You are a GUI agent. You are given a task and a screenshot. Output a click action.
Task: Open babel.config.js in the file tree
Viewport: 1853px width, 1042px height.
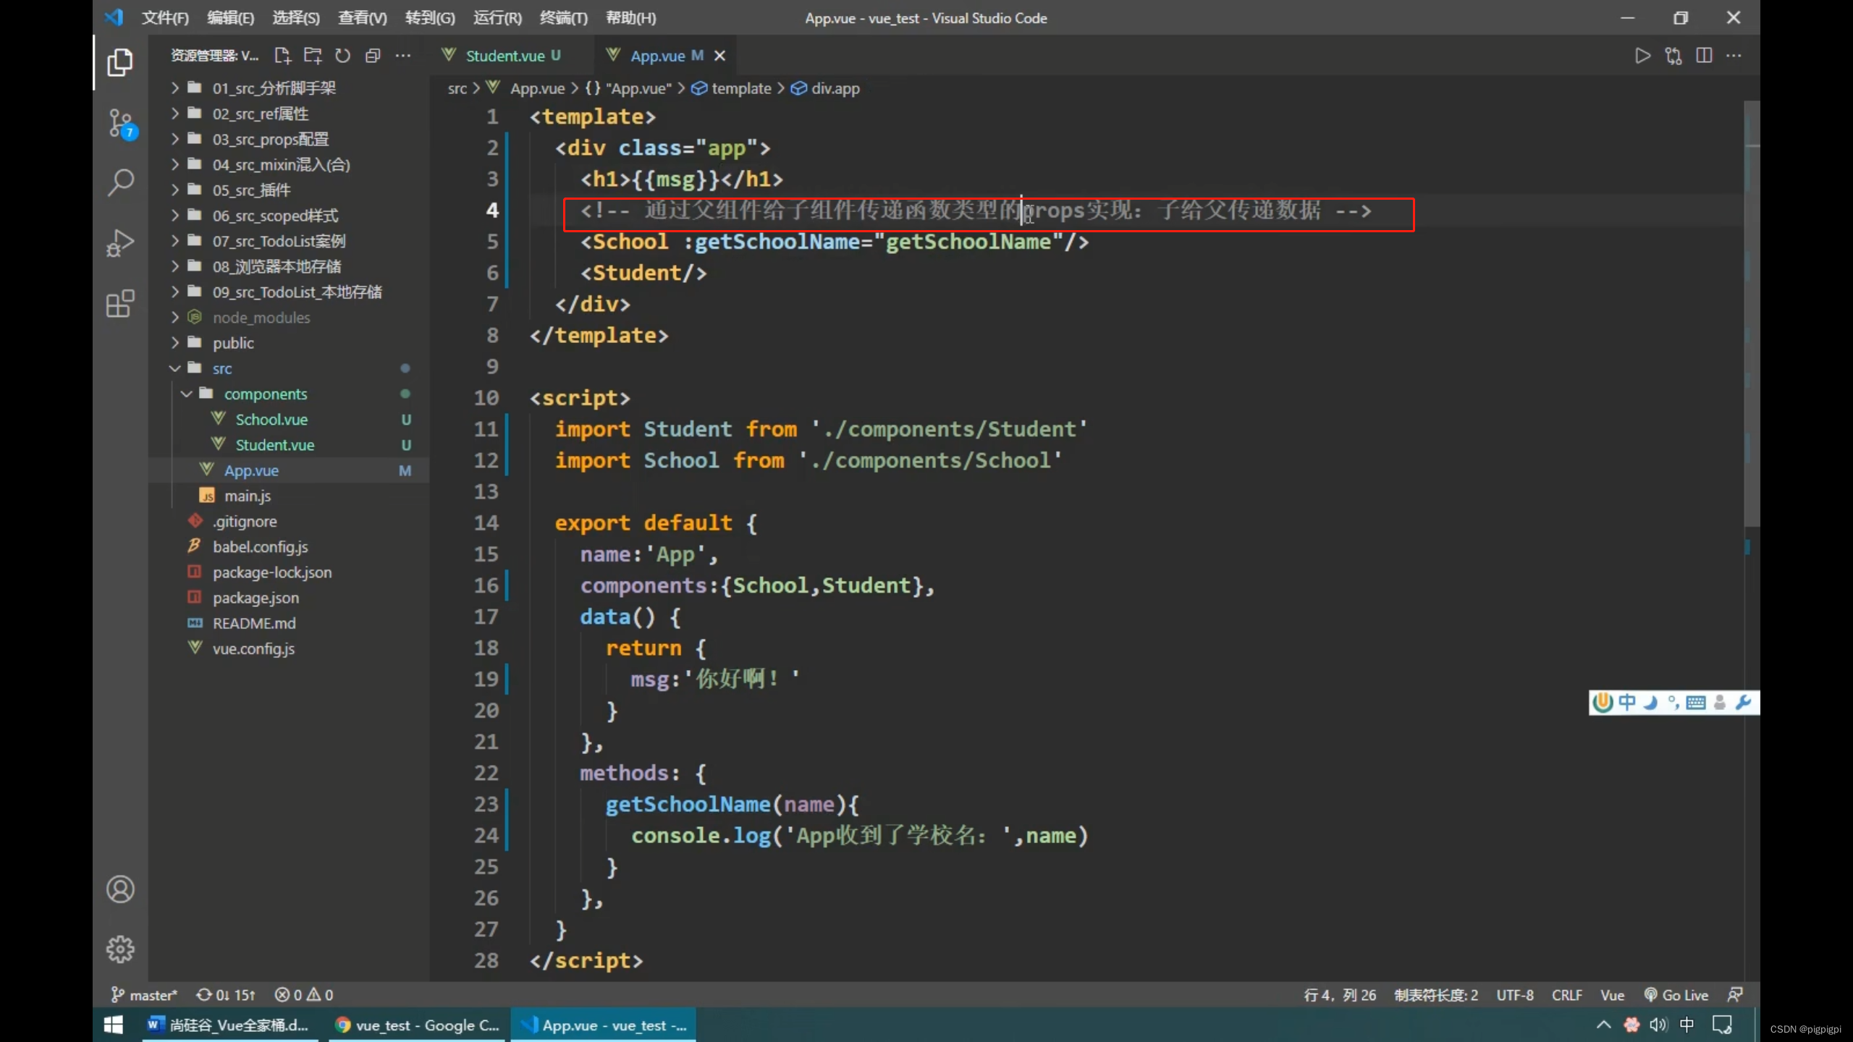289,547
